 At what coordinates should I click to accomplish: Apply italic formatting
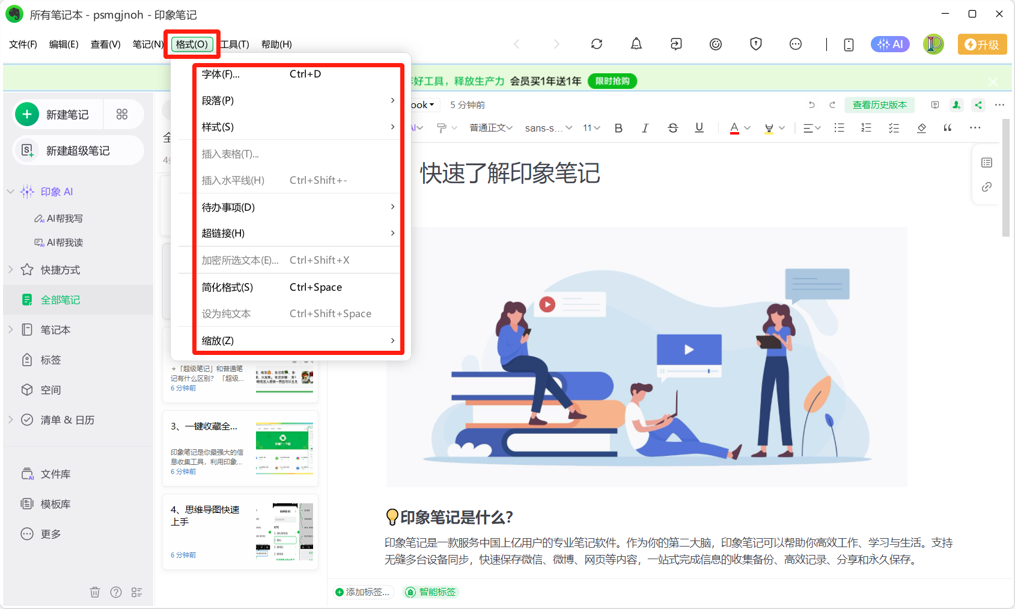pos(645,127)
